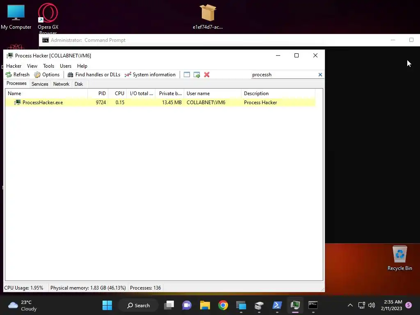
Task: Open File Explorer from the taskbar
Action: [205, 305]
